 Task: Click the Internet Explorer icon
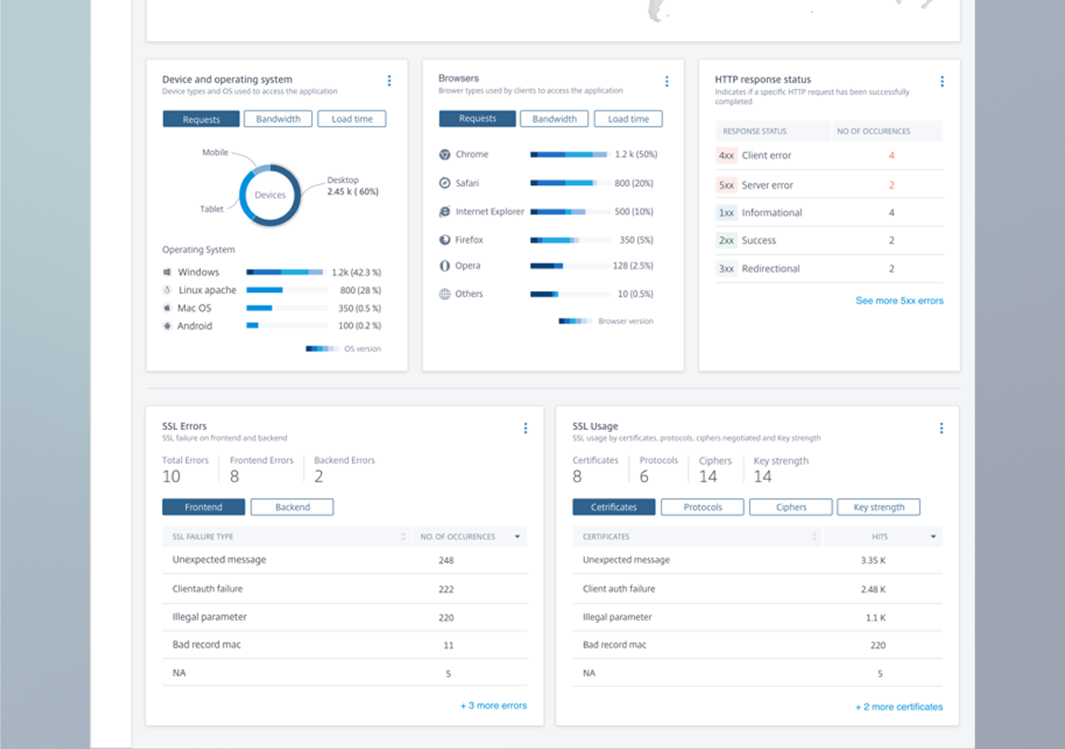pyautogui.click(x=444, y=212)
